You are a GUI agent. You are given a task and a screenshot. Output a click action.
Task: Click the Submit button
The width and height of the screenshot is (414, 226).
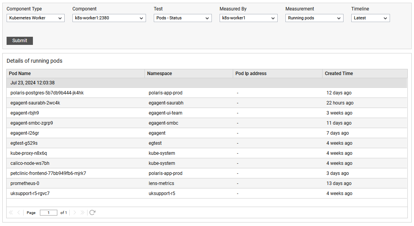pos(20,41)
